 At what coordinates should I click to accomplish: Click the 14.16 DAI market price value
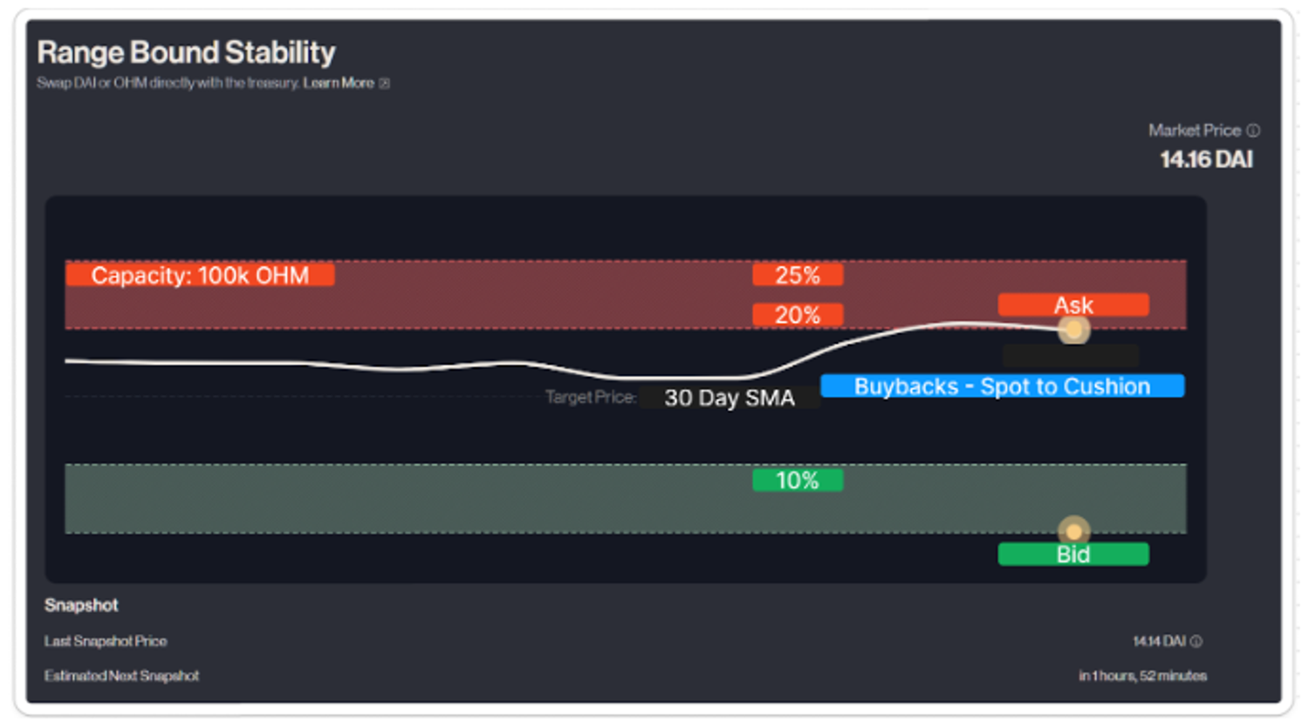click(1206, 160)
